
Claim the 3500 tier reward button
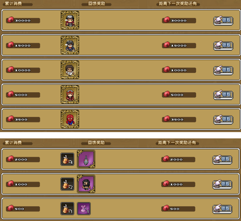[223, 120]
